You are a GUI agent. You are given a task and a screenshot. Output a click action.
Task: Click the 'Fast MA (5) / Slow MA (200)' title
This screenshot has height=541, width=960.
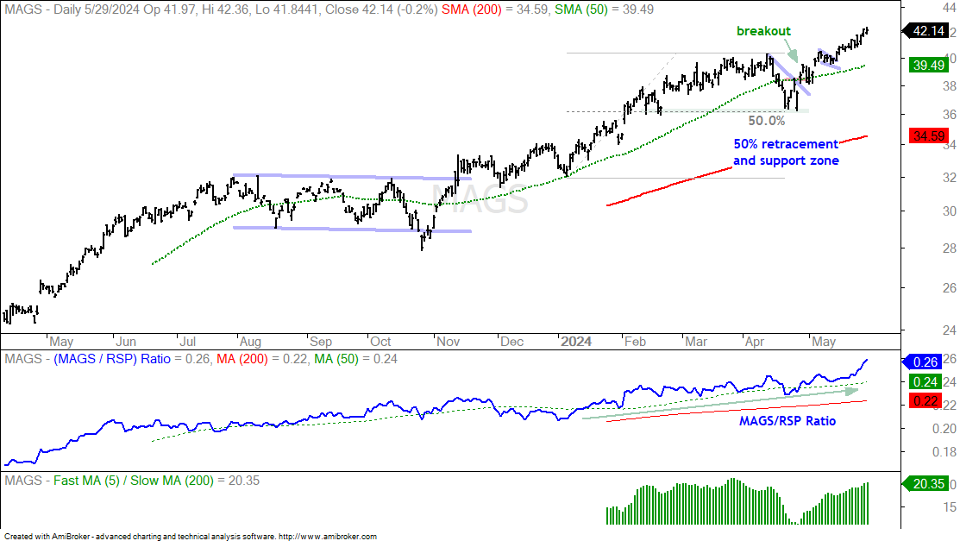coord(134,481)
